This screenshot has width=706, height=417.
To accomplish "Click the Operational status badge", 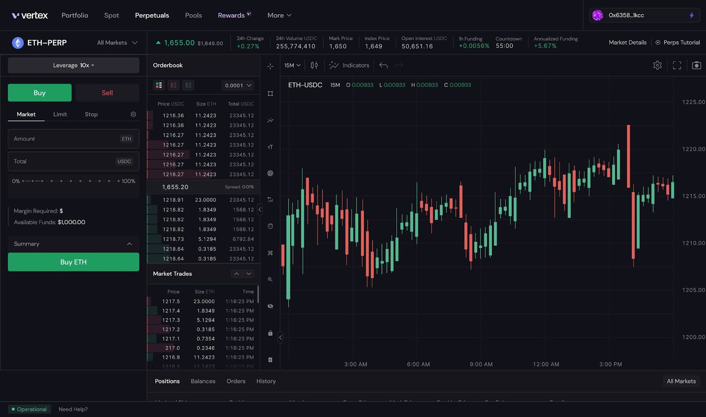I will click(30, 409).
